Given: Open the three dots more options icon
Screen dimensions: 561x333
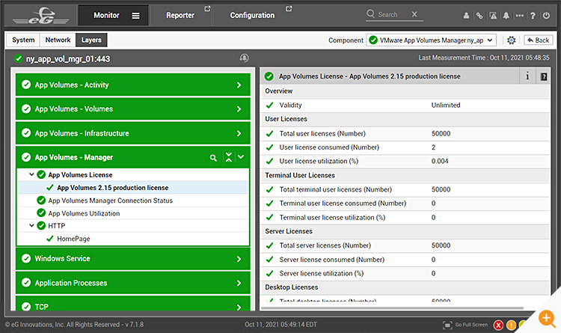Looking at the screenshot, I should 520,16.
